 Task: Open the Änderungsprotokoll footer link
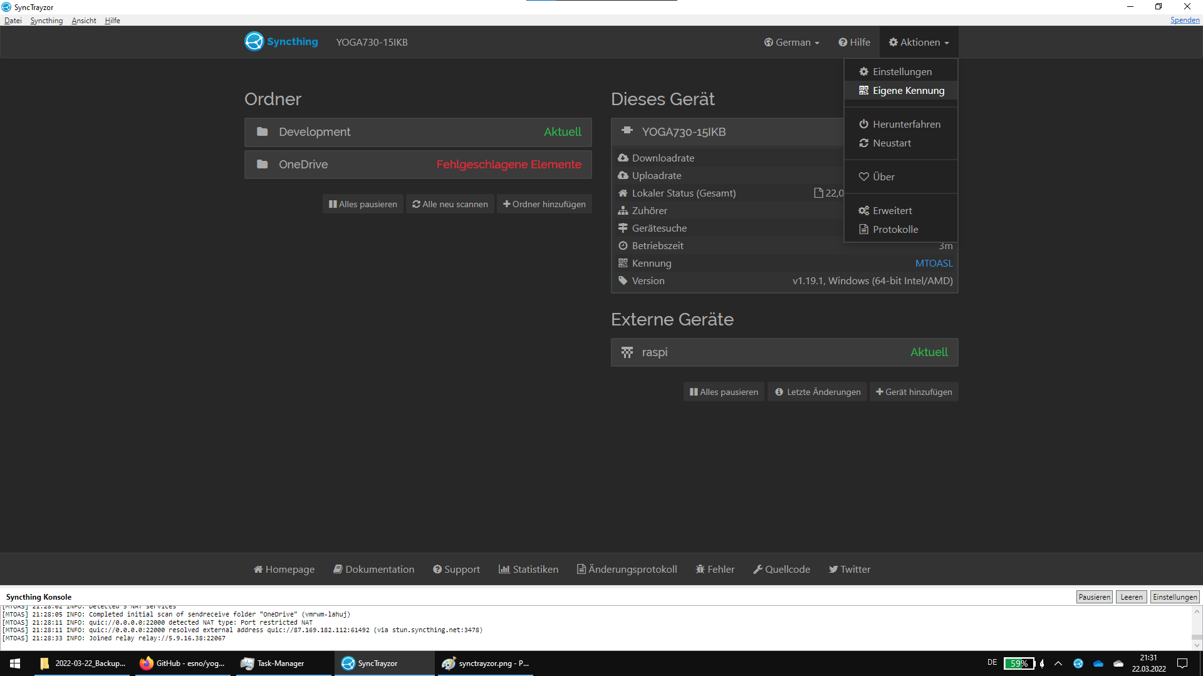point(627,569)
